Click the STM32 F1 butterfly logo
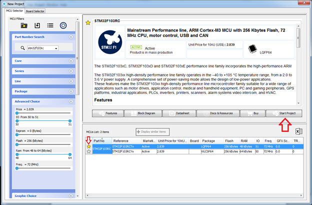Screen dimensions: 312x205 coord(110,42)
